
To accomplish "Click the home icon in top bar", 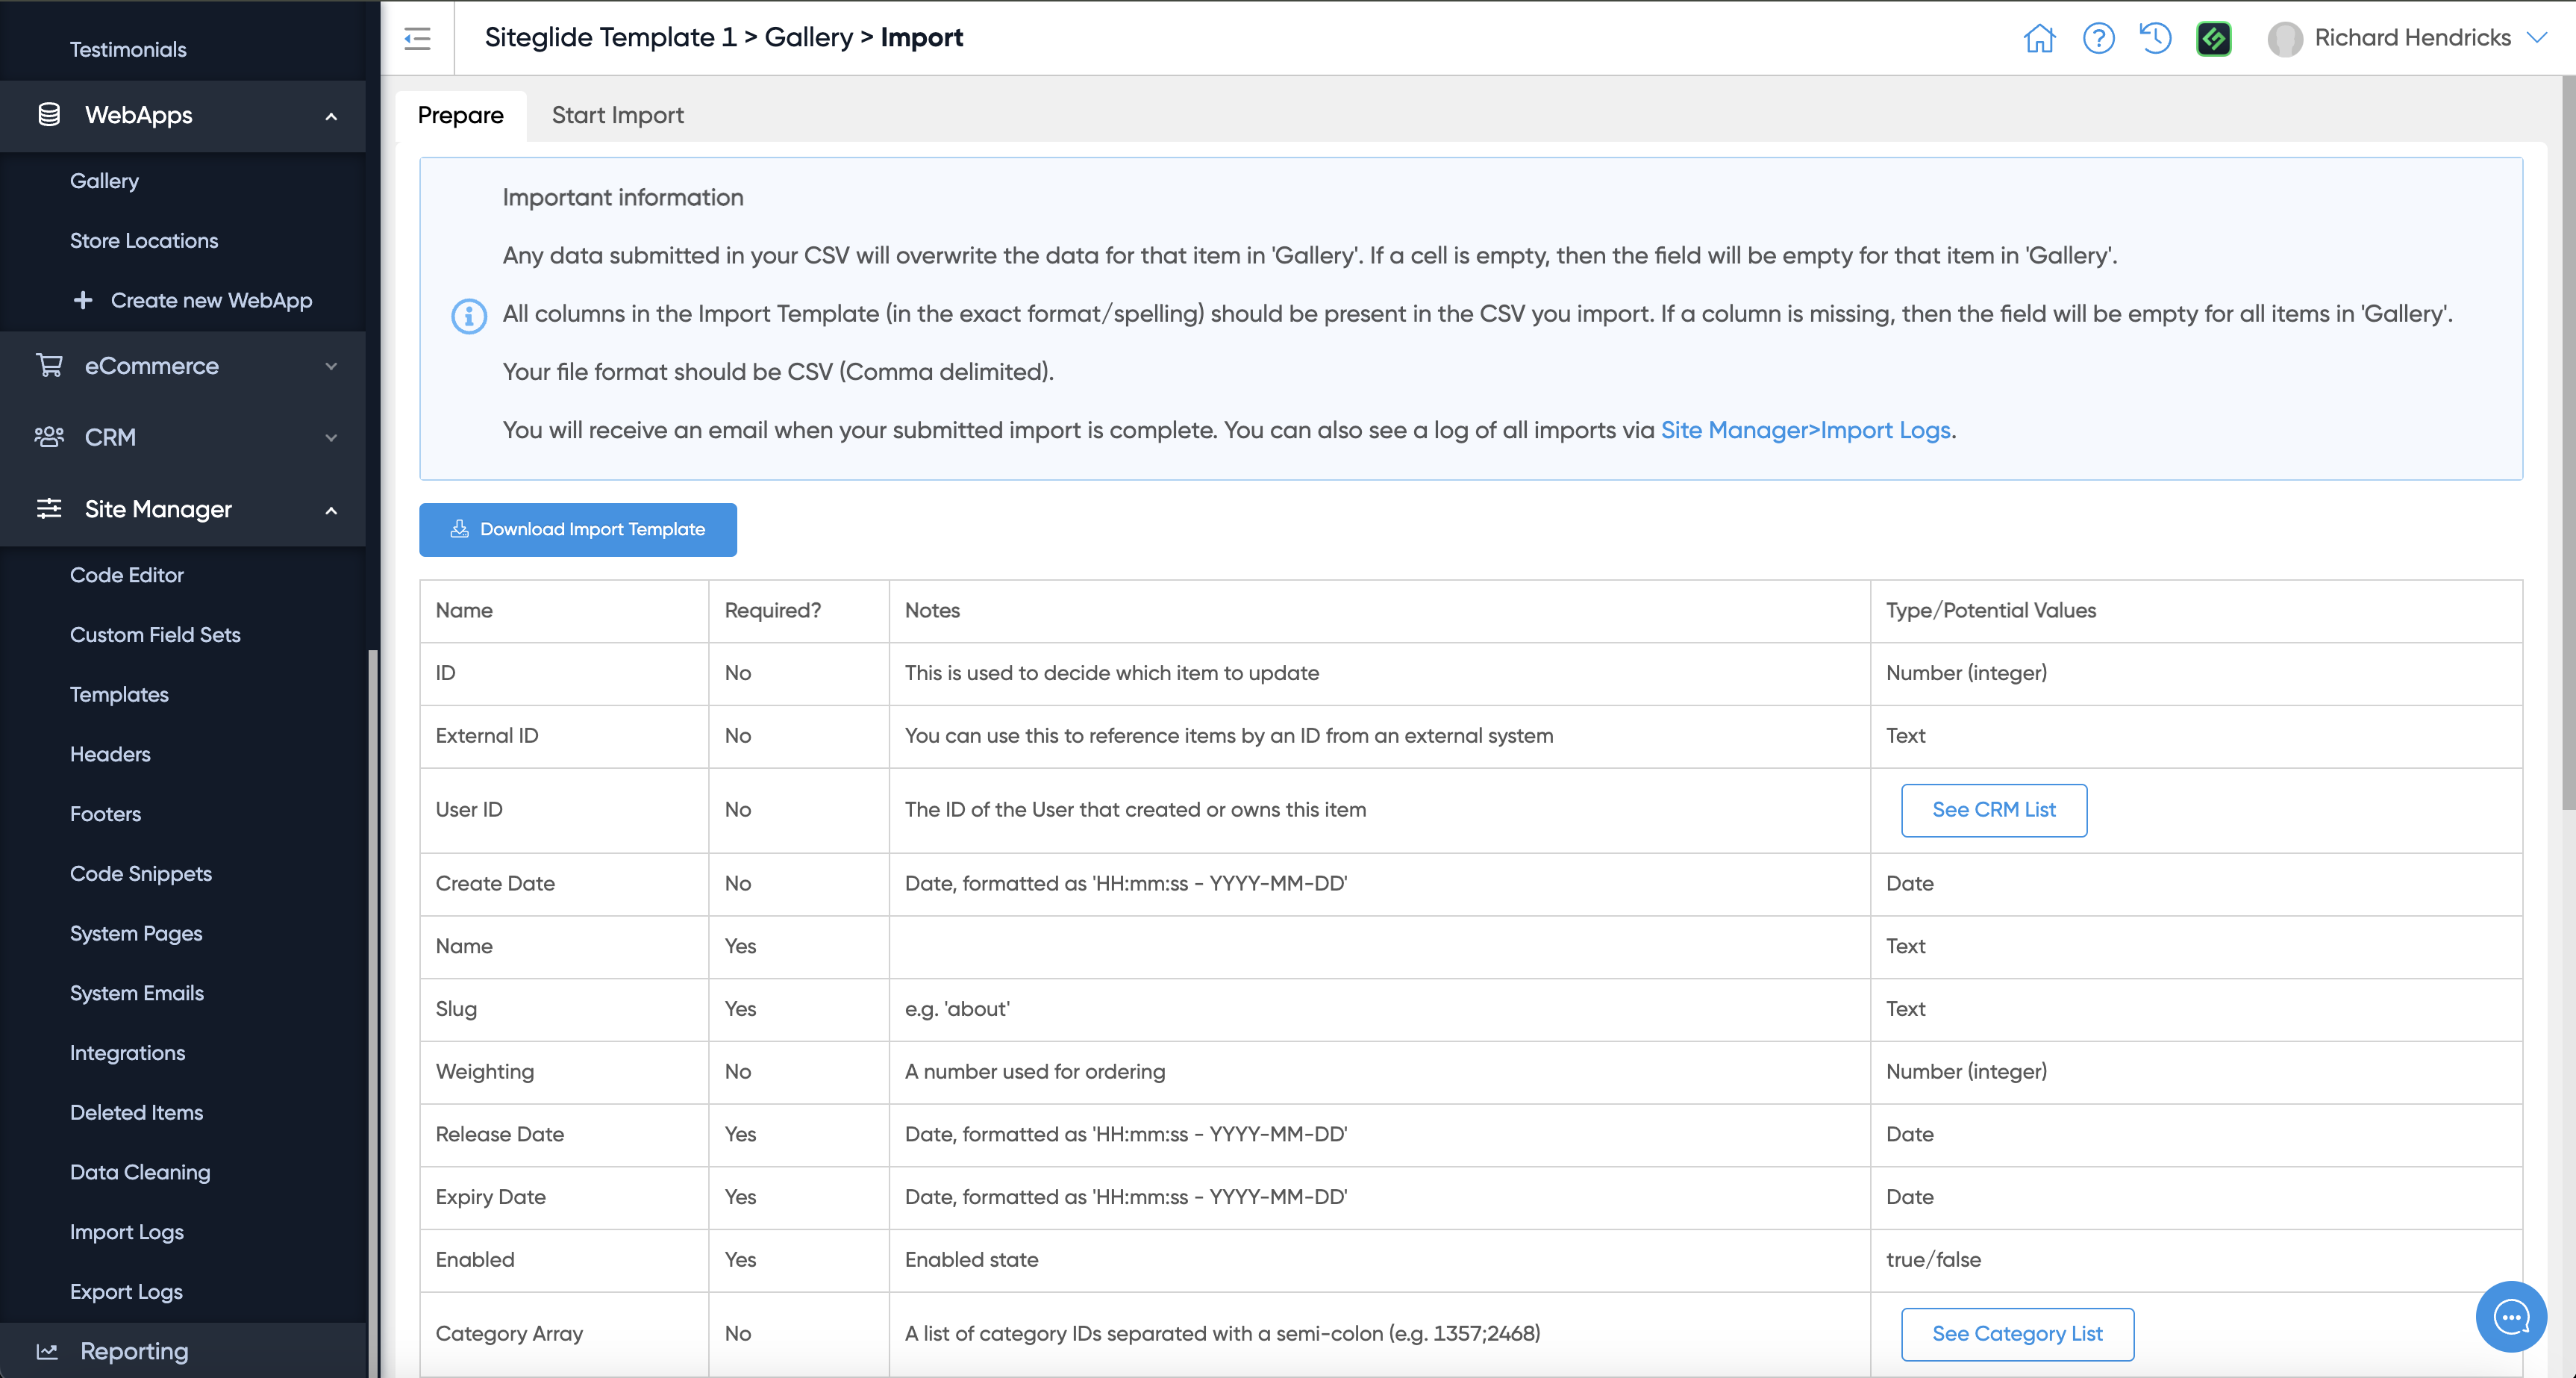I will [2039, 38].
